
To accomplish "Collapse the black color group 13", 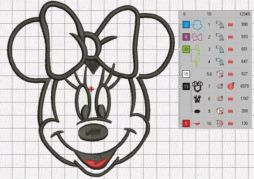I will coord(180,87).
